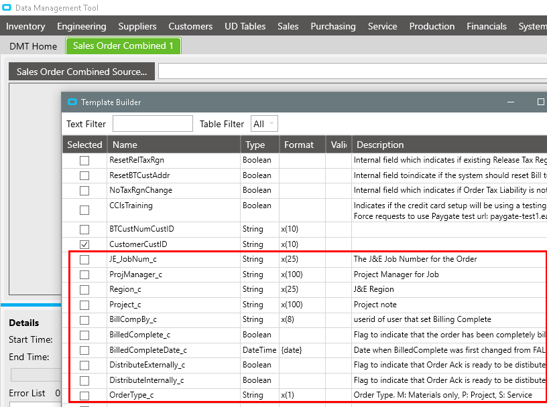Check the ResetRelTaxRgn checkbox
This screenshot has width=547, height=407.
[x=84, y=160]
